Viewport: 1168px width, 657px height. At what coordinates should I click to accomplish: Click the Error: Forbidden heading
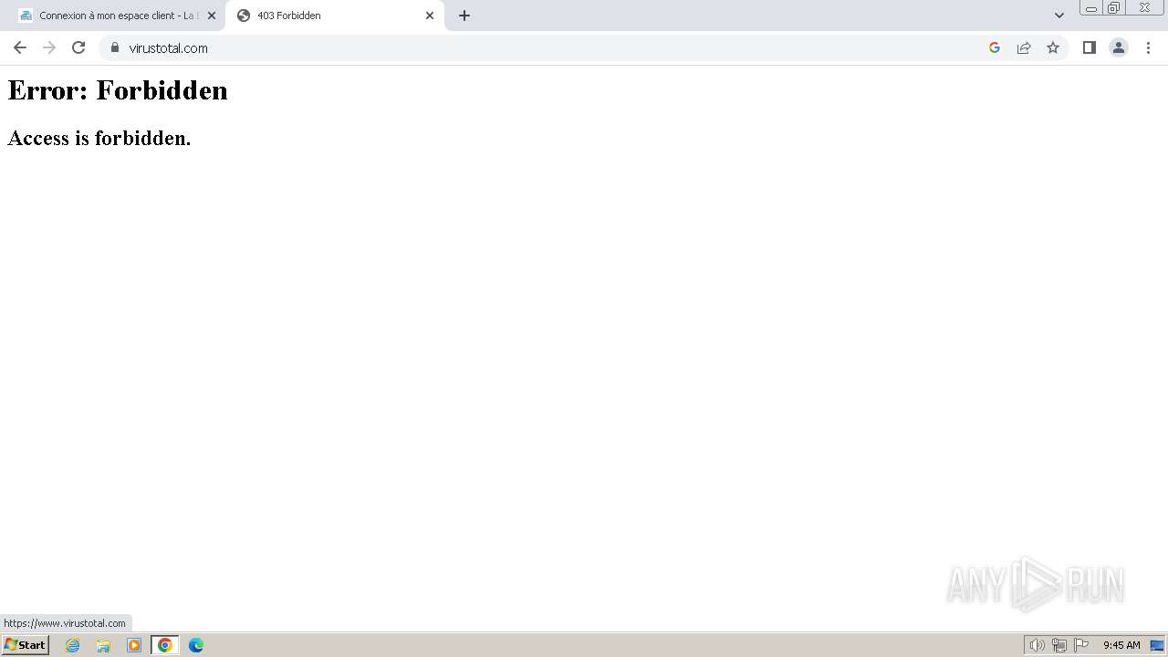click(118, 90)
